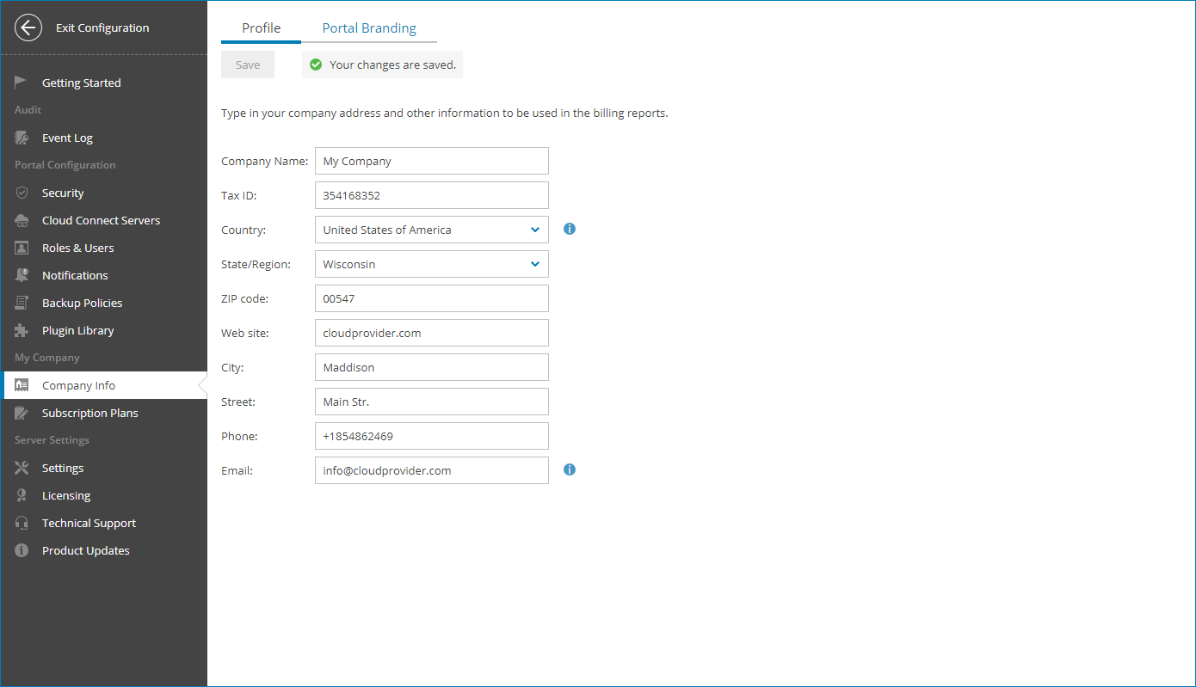Screen dimensions: 1196x687
Task: Click the Plugin Library puzzle icon
Action: click(22, 330)
